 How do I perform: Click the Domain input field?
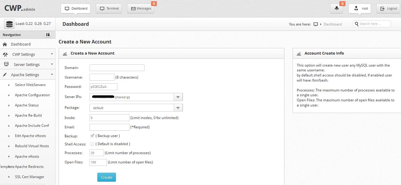(x=117, y=68)
